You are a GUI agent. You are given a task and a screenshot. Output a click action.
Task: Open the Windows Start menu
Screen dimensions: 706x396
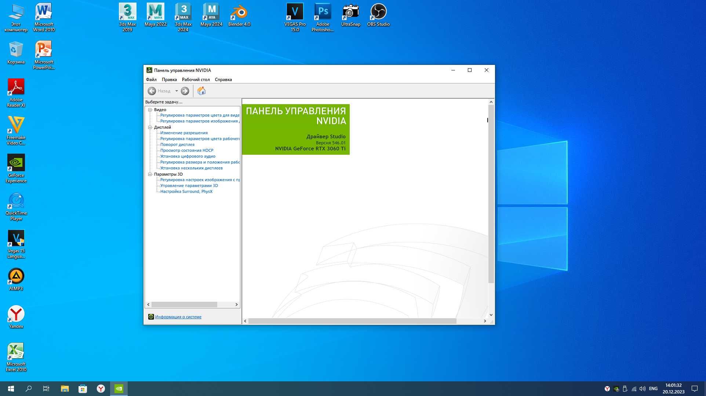[x=11, y=389]
